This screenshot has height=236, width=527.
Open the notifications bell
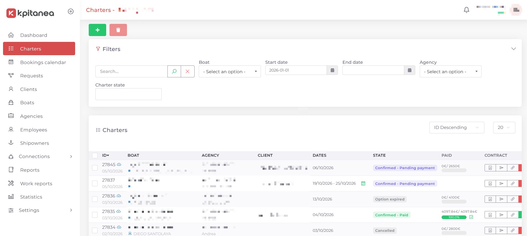[x=467, y=10]
